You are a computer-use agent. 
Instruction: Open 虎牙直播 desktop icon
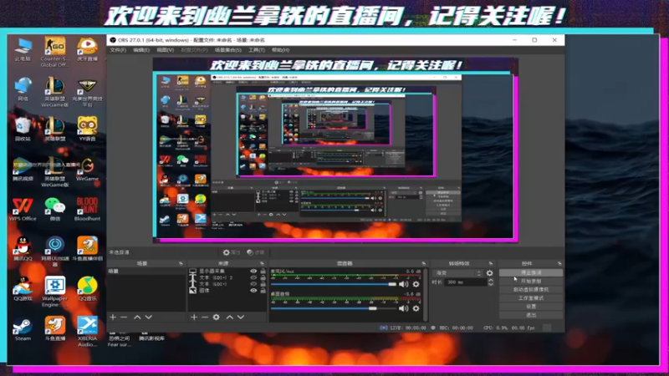click(x=88, y=49)
